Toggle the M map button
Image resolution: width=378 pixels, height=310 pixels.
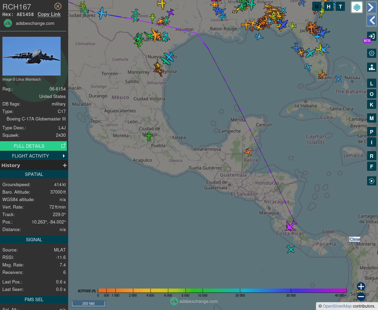372,118
